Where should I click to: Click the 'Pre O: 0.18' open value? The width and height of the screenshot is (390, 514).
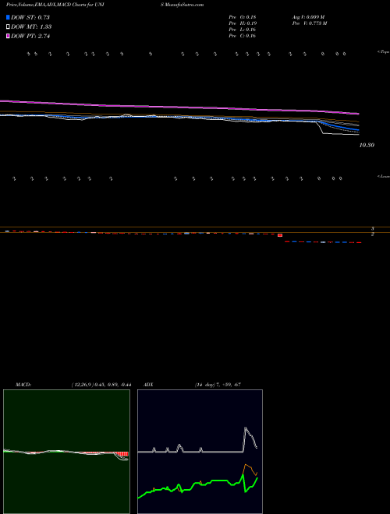point(243,17)
